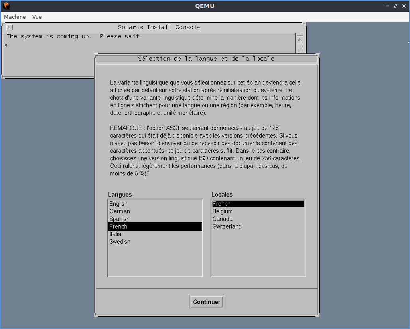
Task: Select the Belgium locale
Action: pos(258,211)
